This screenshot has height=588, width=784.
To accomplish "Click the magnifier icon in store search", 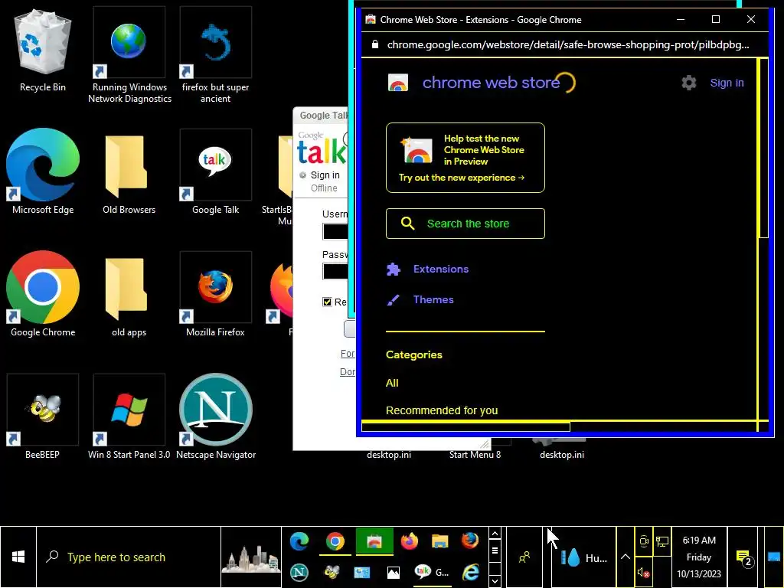I will 407,224.
